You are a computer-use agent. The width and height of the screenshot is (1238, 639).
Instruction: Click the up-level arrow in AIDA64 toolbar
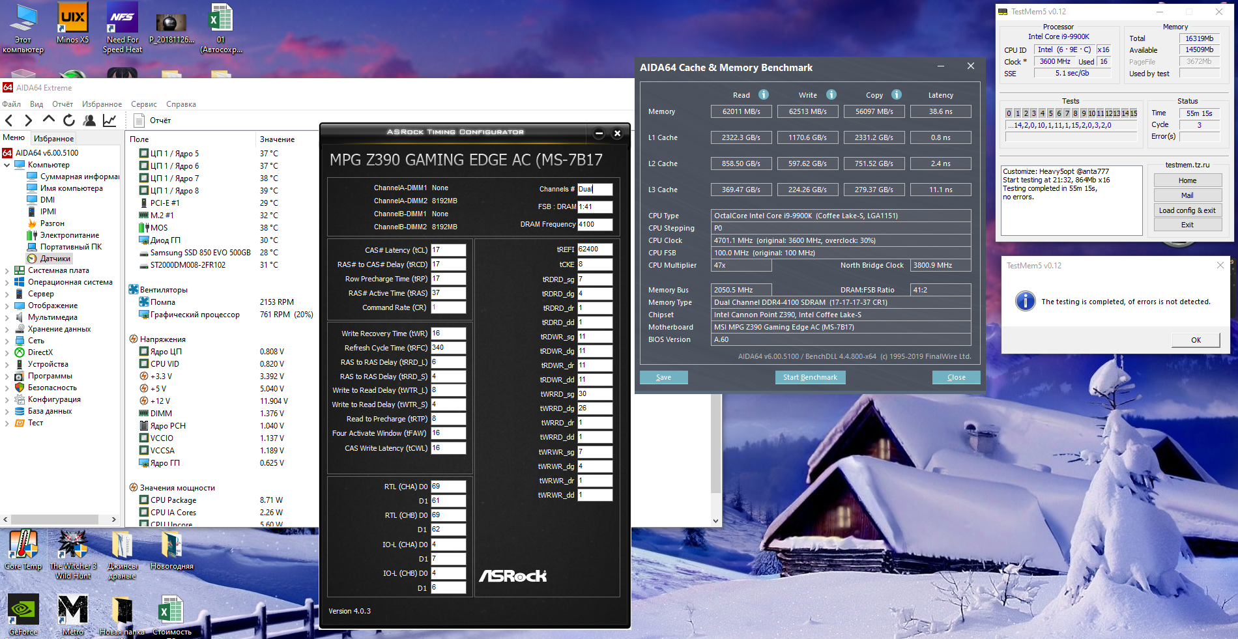point(49,119)
